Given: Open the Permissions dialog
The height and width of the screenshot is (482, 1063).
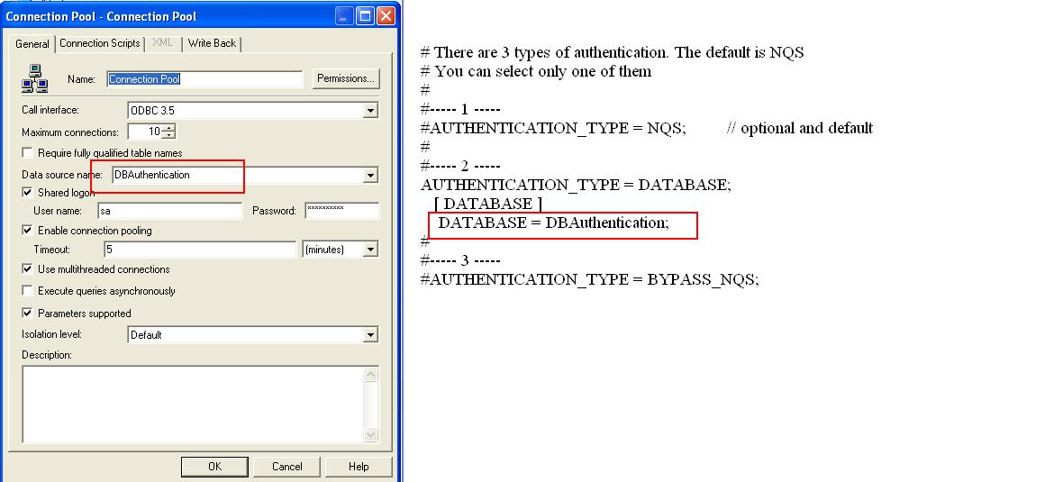Looking at the screenshot, I should pyautogui.click(x=346, y=78).
